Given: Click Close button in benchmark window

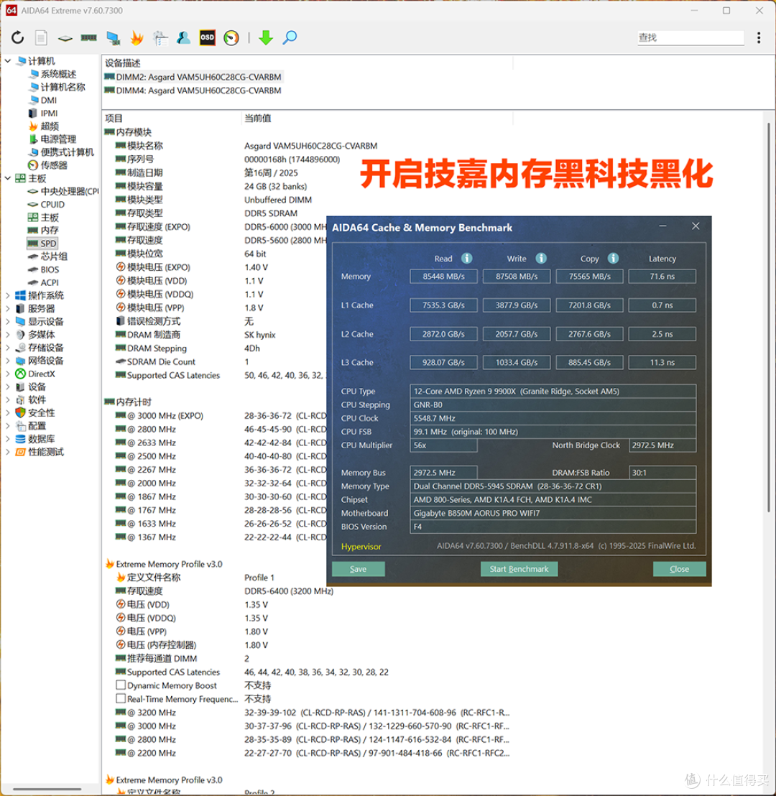Looking at the screenshot, I should 679,568.
